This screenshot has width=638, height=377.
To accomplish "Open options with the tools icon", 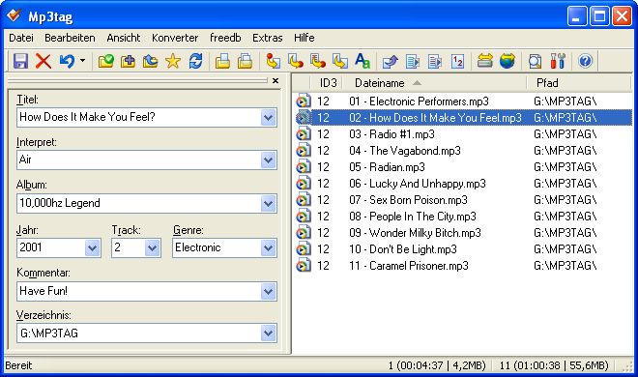I will 558,62.
